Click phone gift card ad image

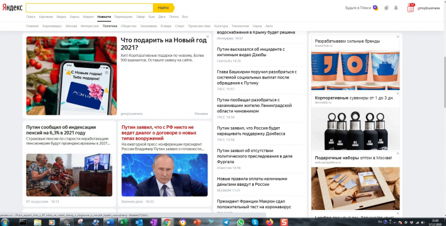click(71, 76)
